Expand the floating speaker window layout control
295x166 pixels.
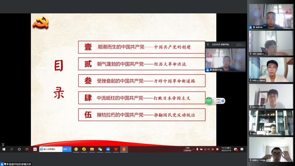(x=240, y=45)
